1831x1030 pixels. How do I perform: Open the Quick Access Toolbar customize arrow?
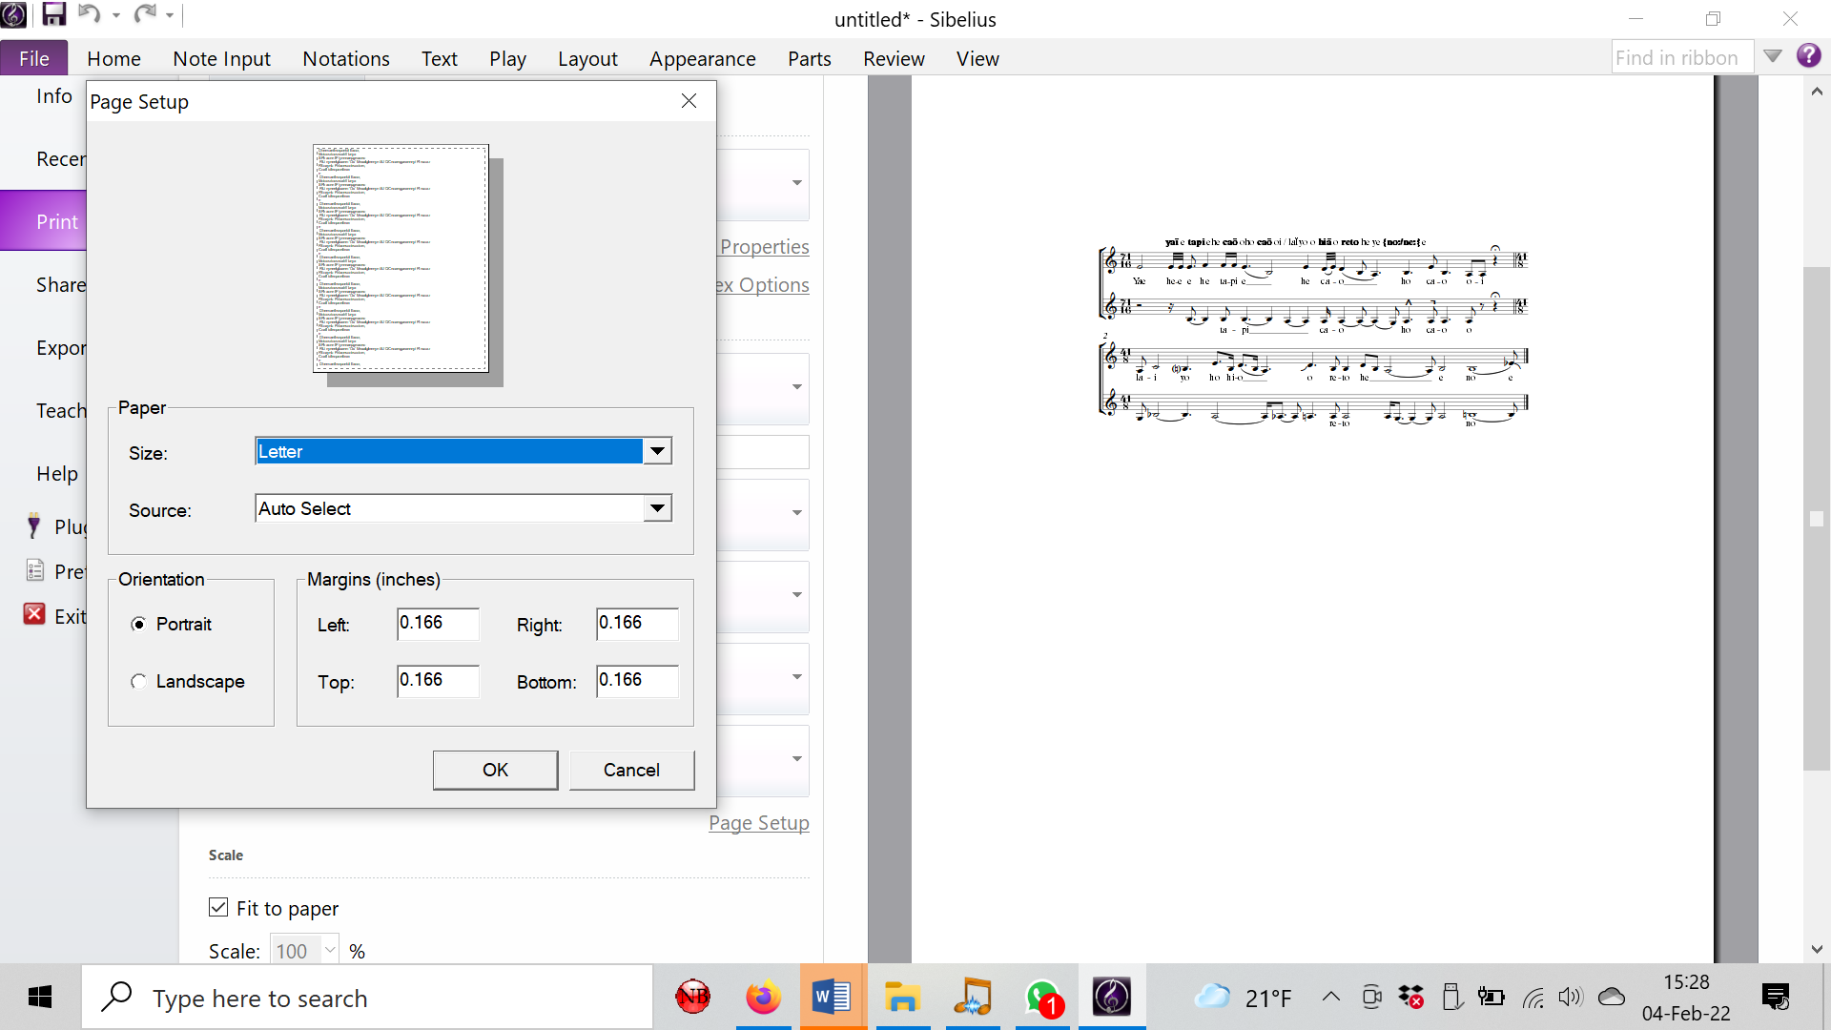pyautogui.click(x=170, y=15)
